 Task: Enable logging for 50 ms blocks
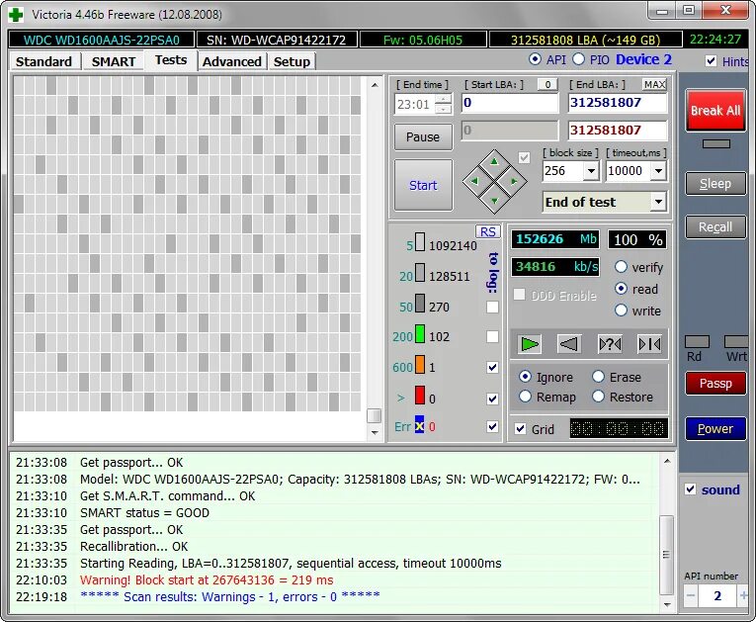coord(492,307)
